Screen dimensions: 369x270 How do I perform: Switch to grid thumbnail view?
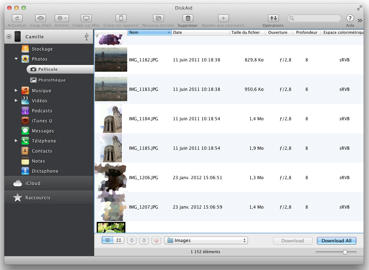119,241
